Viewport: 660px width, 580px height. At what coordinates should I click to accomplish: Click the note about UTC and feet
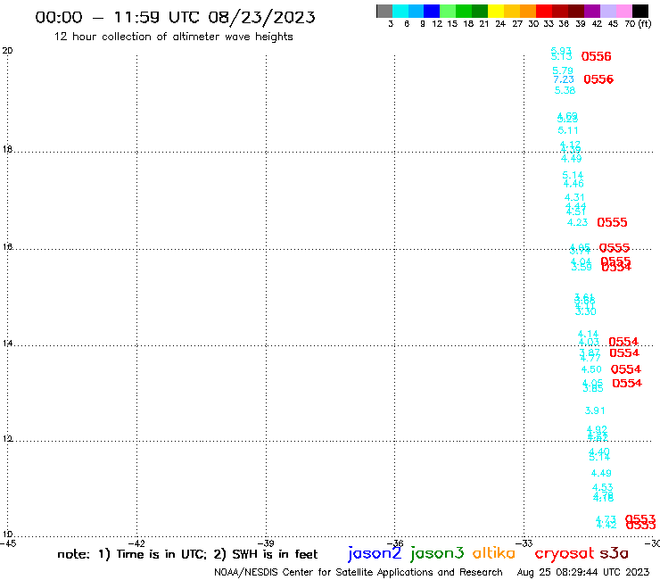(x=187, y=554)
